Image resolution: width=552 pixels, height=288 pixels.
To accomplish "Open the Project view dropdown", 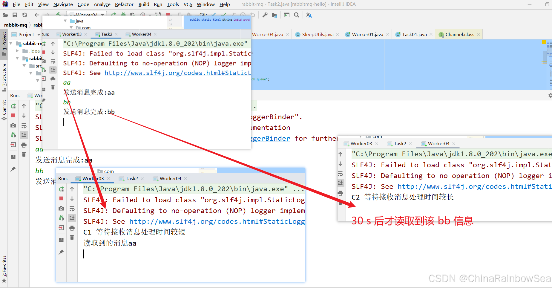I will (x=39, y=35).
